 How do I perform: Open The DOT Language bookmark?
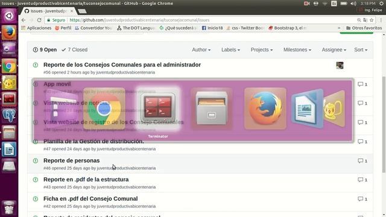(x=136, y=28)
